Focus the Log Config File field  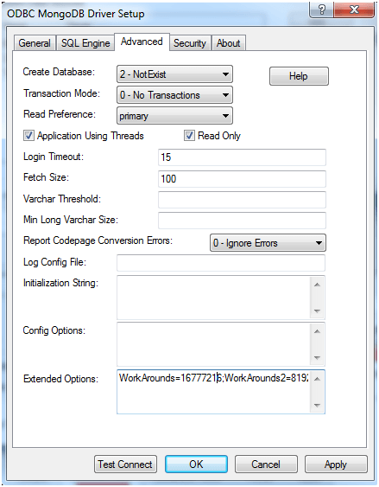221,263
